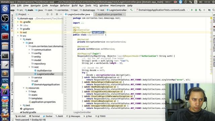Viewport: 215px width, 121px height.
Task: Expand the out folder
Action: point(18,32)
